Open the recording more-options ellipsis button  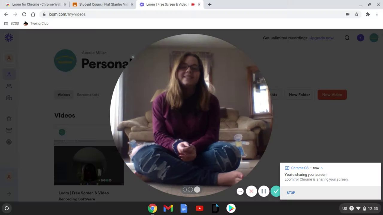[240, 191]
